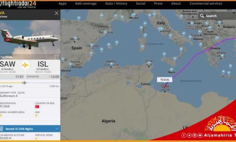This screenshot has width=236, height=142.
Task: Close the TC-GVA flight details panel
Action: tap(57, 13)
